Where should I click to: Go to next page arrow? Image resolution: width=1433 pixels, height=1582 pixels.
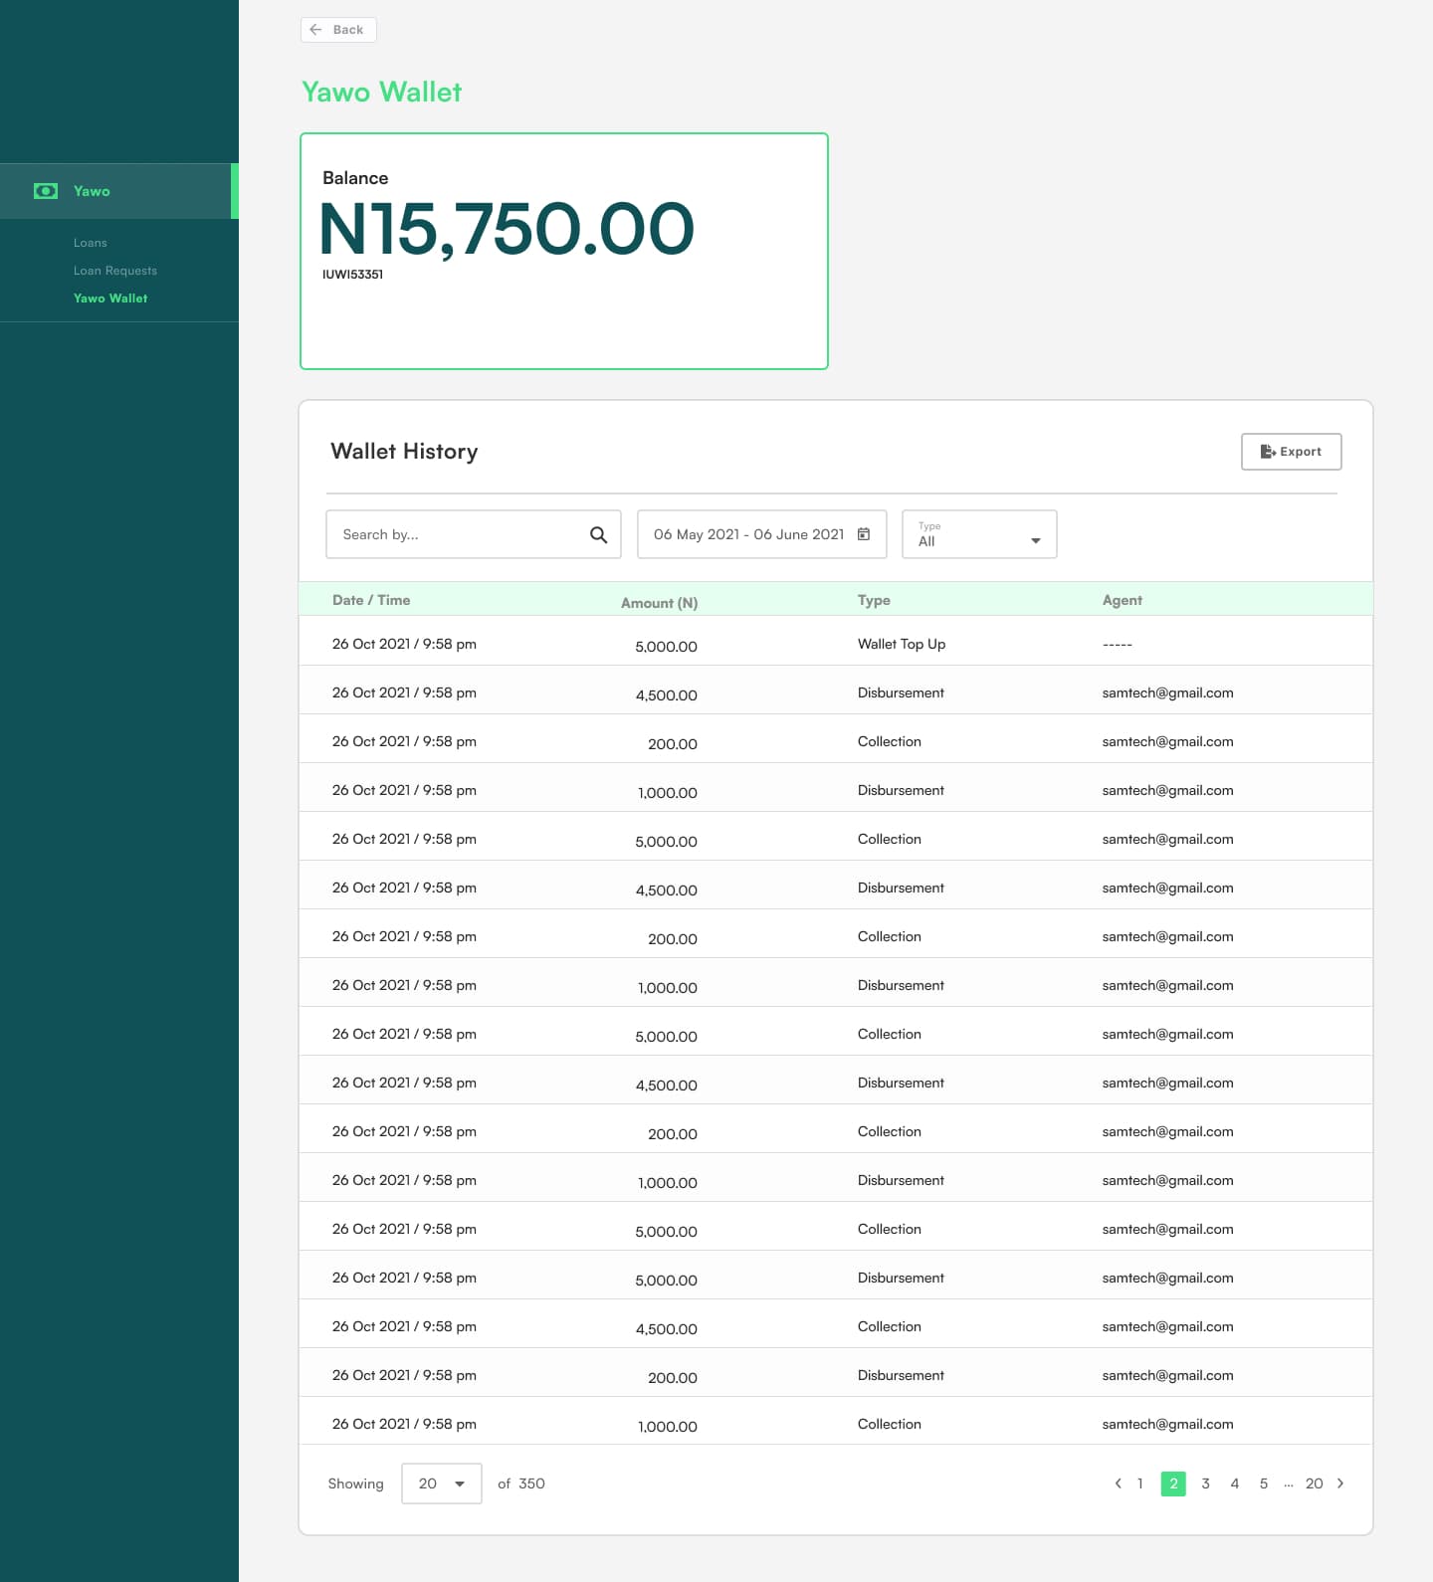point(1340,1483)
